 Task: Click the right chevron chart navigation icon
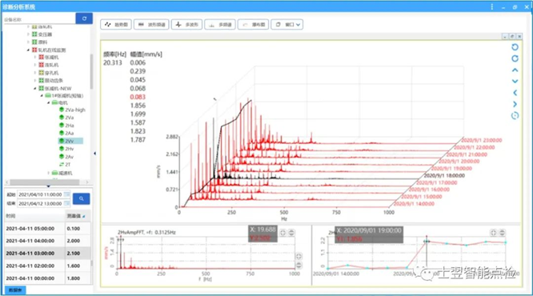tap(515, 104)
